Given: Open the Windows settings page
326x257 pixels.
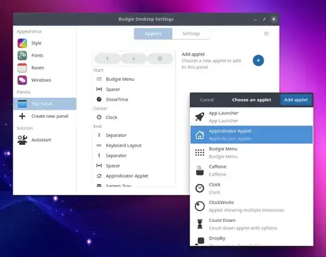Looking at the screenshot, I should (x=45, y=80).
